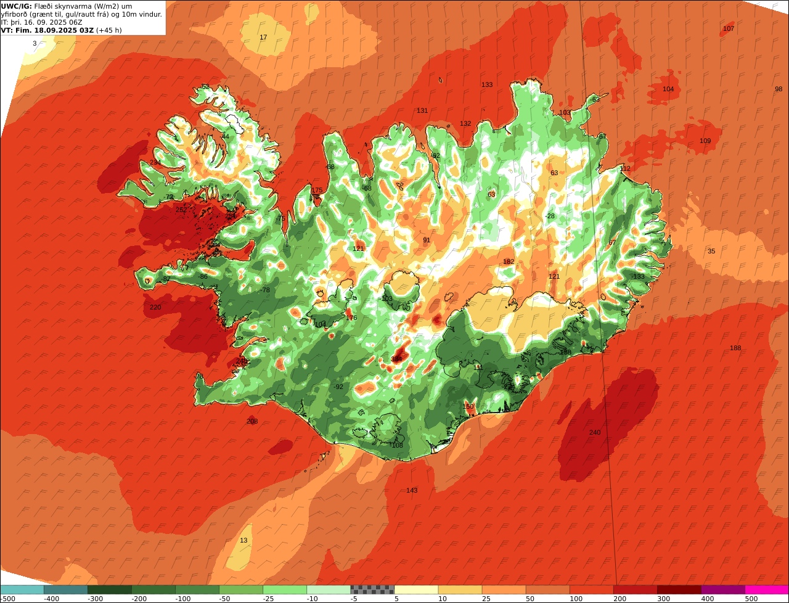Click the '500' legend label
The width and height of the screenshot is (789, 603).
(x=751, y=598)
